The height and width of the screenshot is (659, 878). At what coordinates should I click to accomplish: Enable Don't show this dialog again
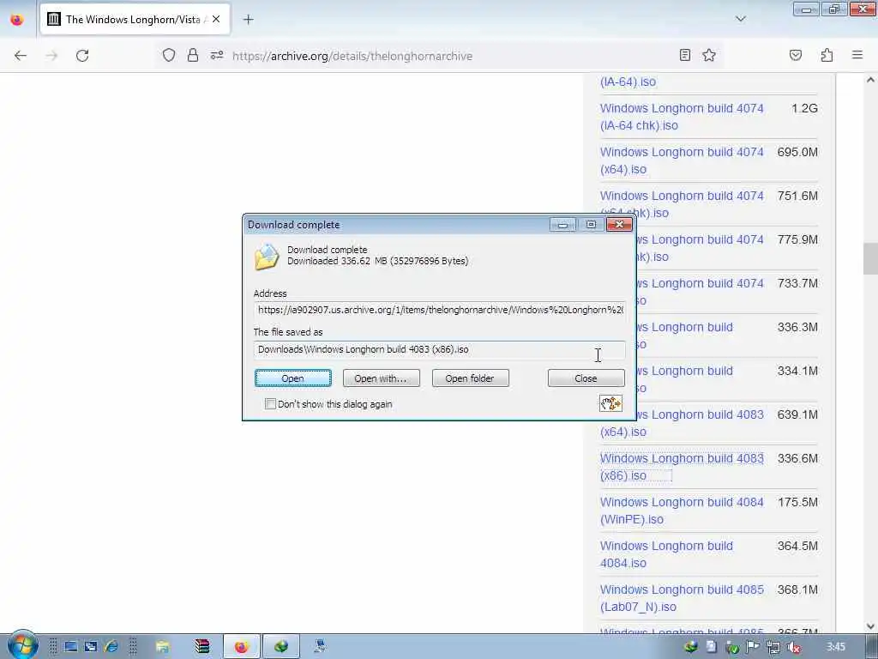click(270, 403)
